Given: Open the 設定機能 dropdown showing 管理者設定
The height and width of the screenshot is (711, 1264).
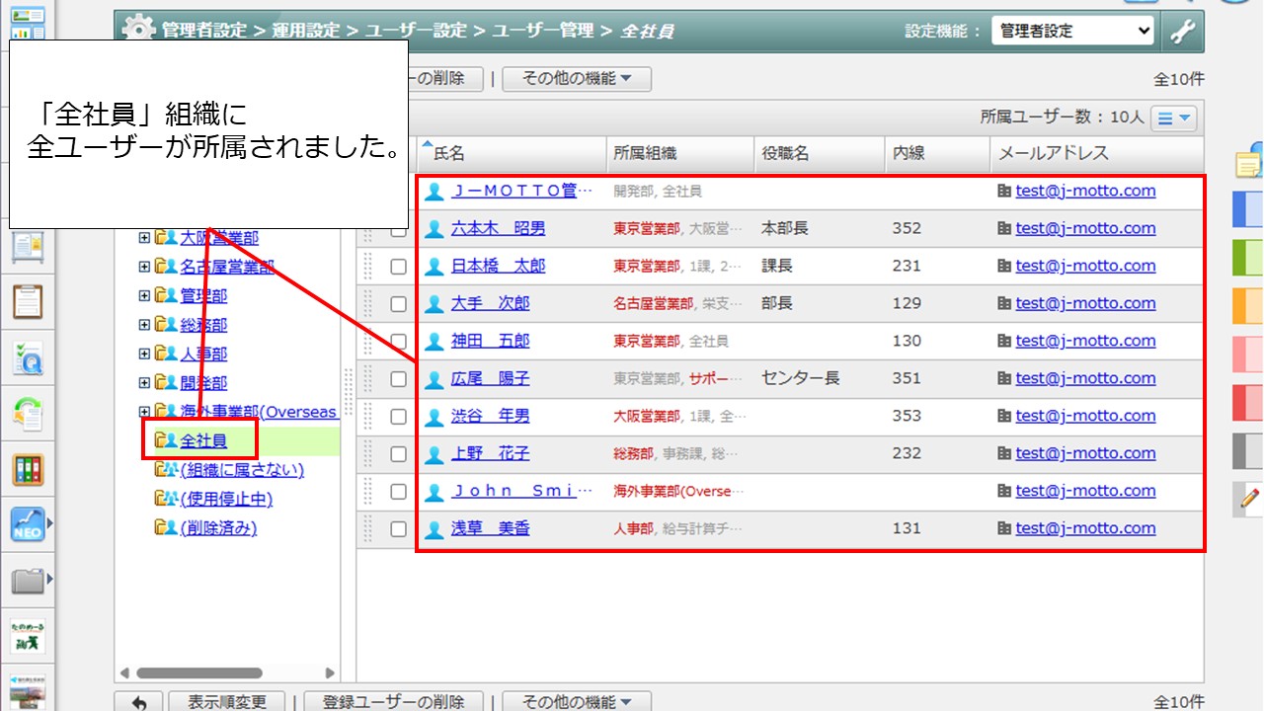Looking at the screenshot, I should point(1072,31).
